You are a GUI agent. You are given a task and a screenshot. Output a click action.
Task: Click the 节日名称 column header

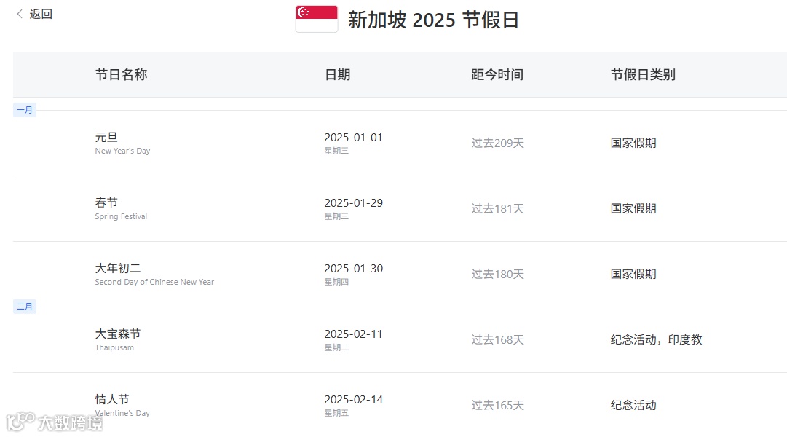[121, 75]
